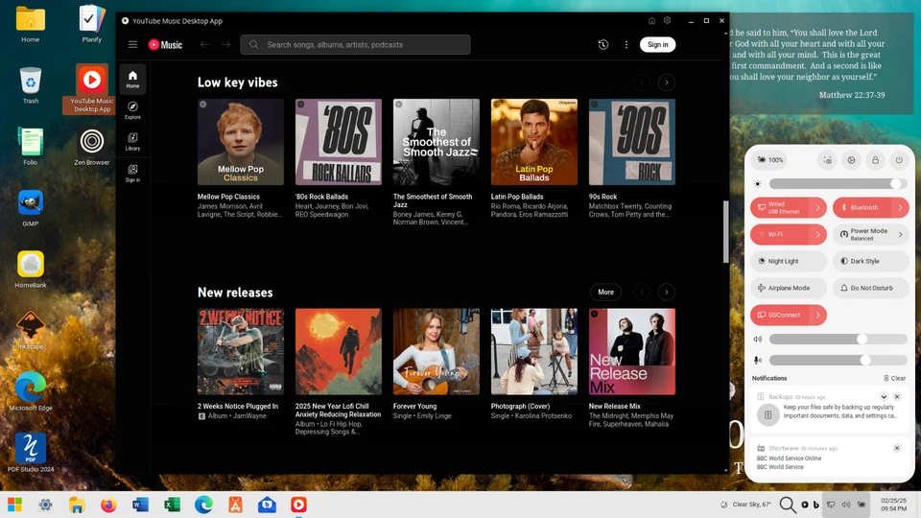Screen dimensions: 921x518
Task: Open the three-dot settings menu in top bar
Action: click(x=626, y=45)
